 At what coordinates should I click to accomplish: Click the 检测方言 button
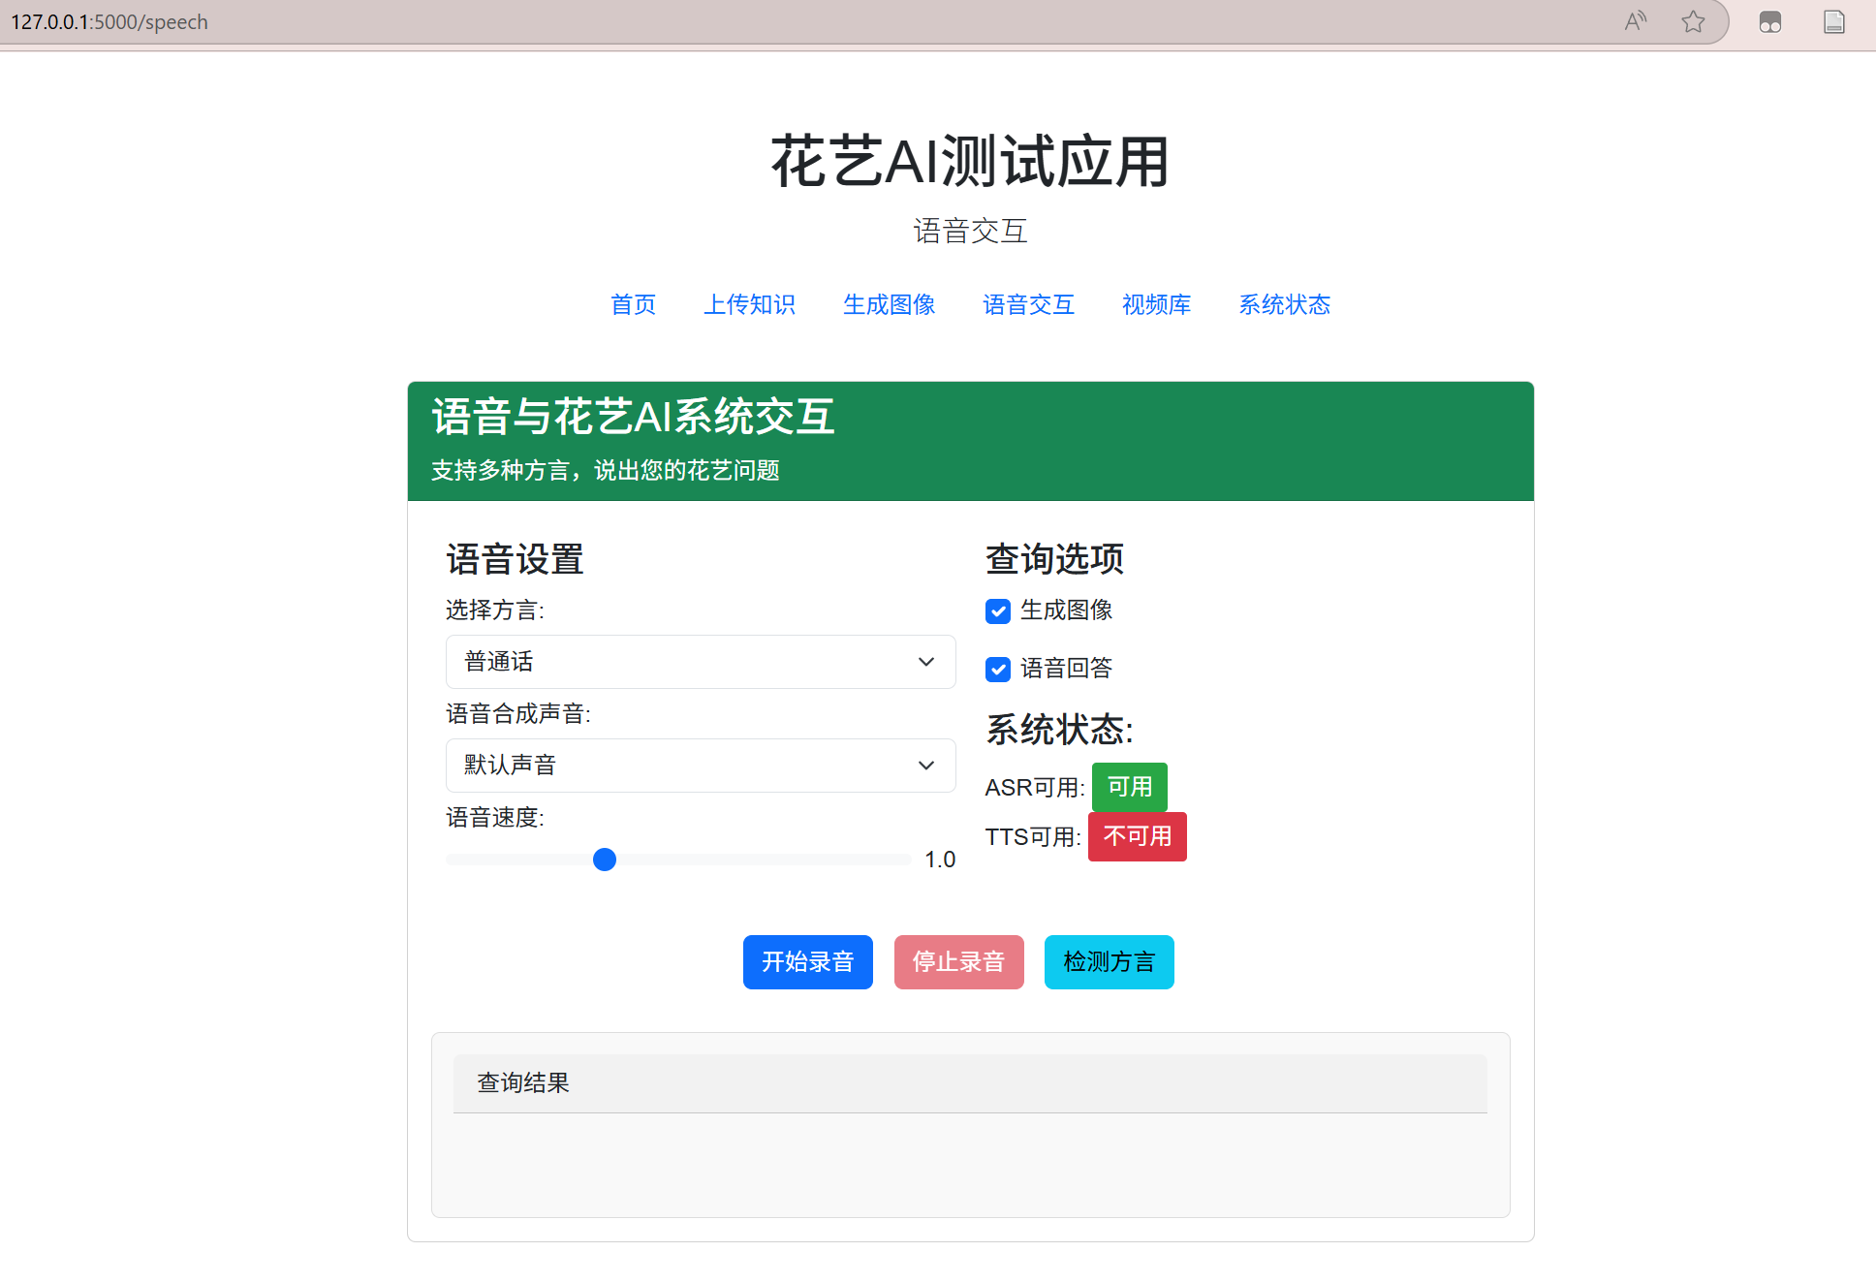coord(1109,962)
